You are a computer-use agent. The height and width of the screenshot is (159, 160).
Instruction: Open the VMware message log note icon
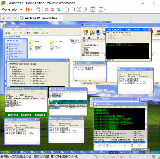(x=153, y=157)
